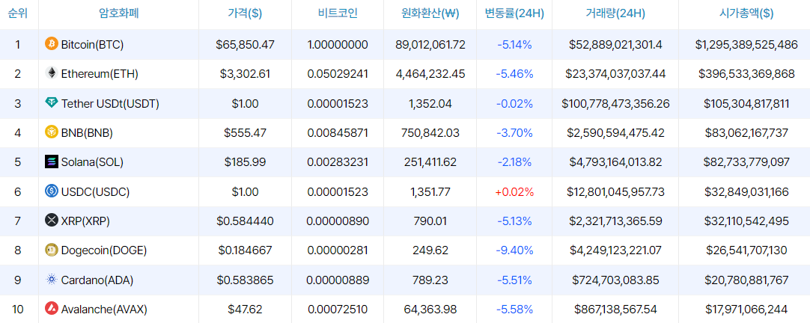Select KRW value 4,464,232.45

(x=430, y=74)
